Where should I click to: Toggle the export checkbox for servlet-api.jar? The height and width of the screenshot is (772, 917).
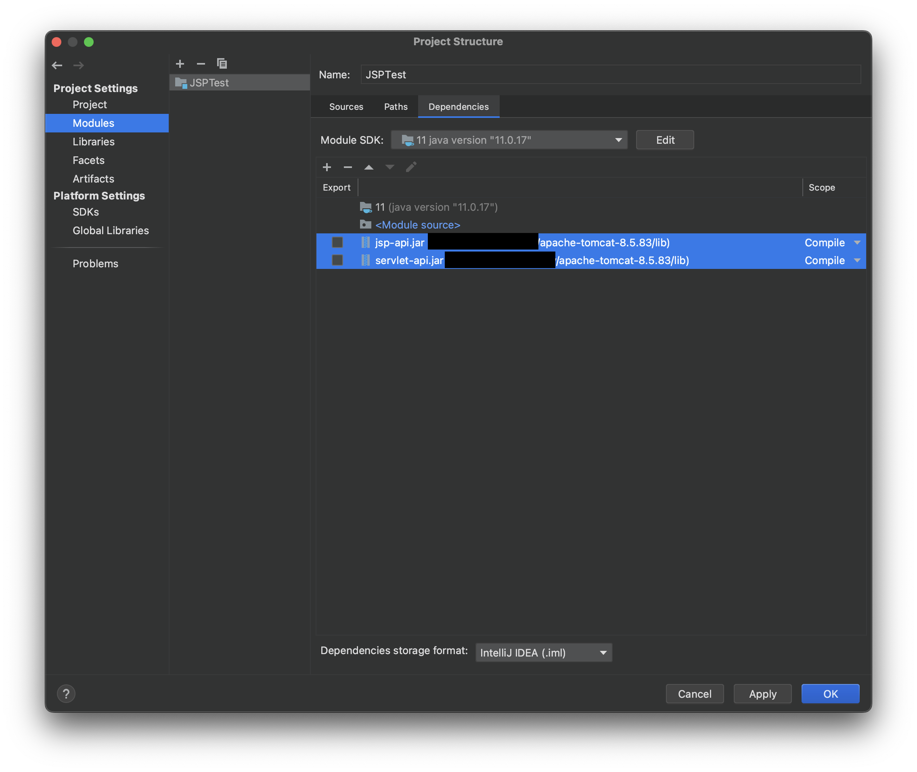(337, 260)
